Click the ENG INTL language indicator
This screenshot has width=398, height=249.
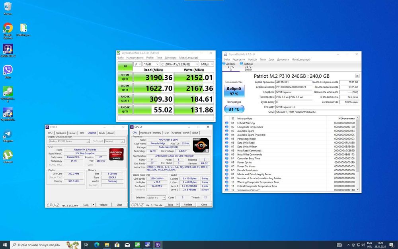369,245
